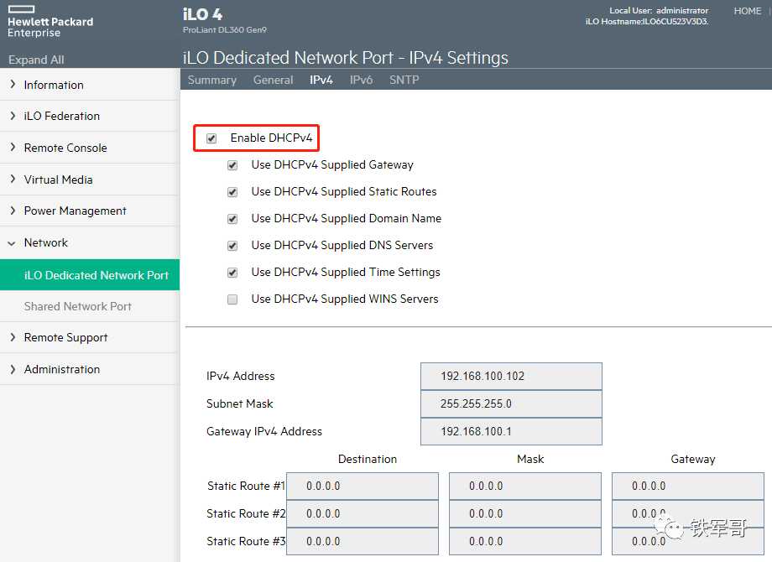Click the HOME link in header
This screenshot has width=772, height=562.
coord(747,11)
